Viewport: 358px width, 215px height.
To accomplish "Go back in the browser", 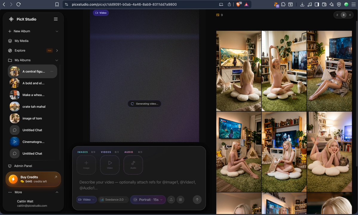I will point(4,4).
